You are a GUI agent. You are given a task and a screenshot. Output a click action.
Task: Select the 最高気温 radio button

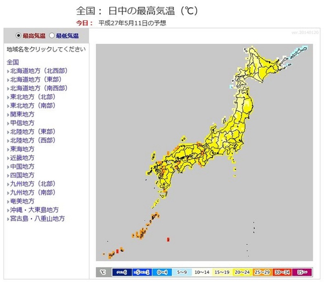pos(18,36)
